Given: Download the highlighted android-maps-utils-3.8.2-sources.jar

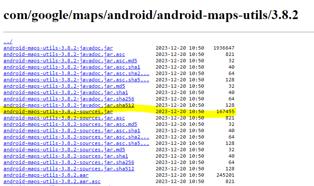Looking at the screenshot, I should point(58,111).
